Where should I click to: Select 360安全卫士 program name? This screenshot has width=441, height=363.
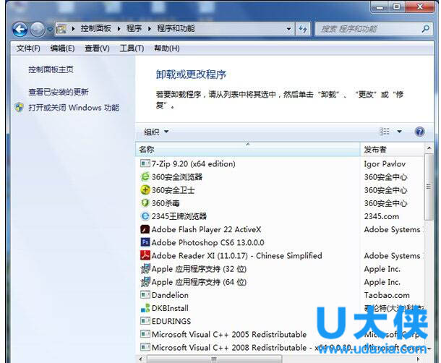(x=173, y=190)
